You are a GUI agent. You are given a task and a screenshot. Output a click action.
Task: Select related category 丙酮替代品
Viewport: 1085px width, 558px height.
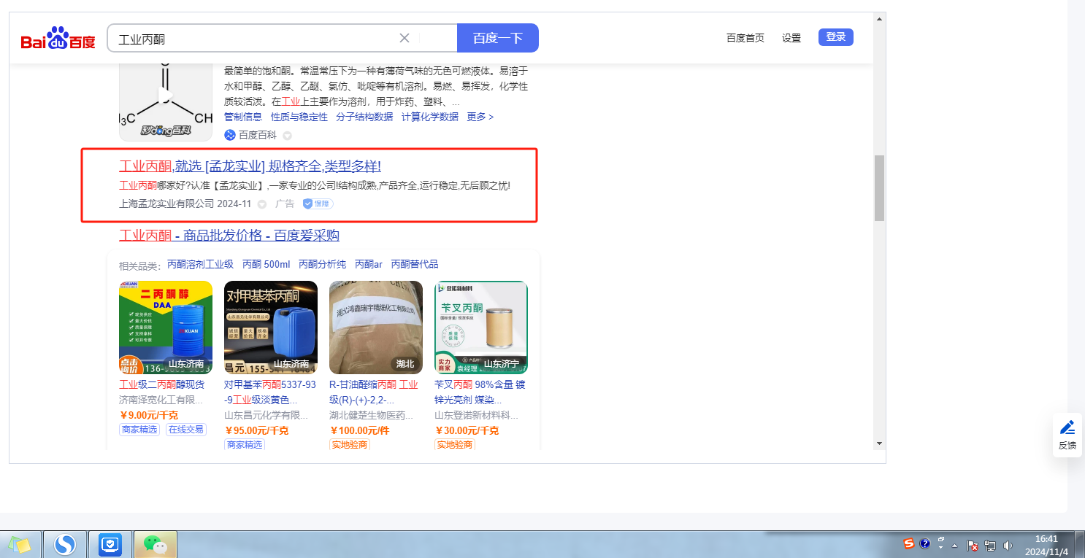pyautogui.click(x=415, y=264)
